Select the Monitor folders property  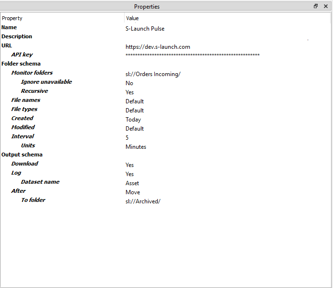click(32, 73)
